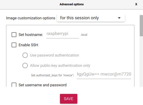Click the "Allow public-key authentication only" label text

[60, 65]
